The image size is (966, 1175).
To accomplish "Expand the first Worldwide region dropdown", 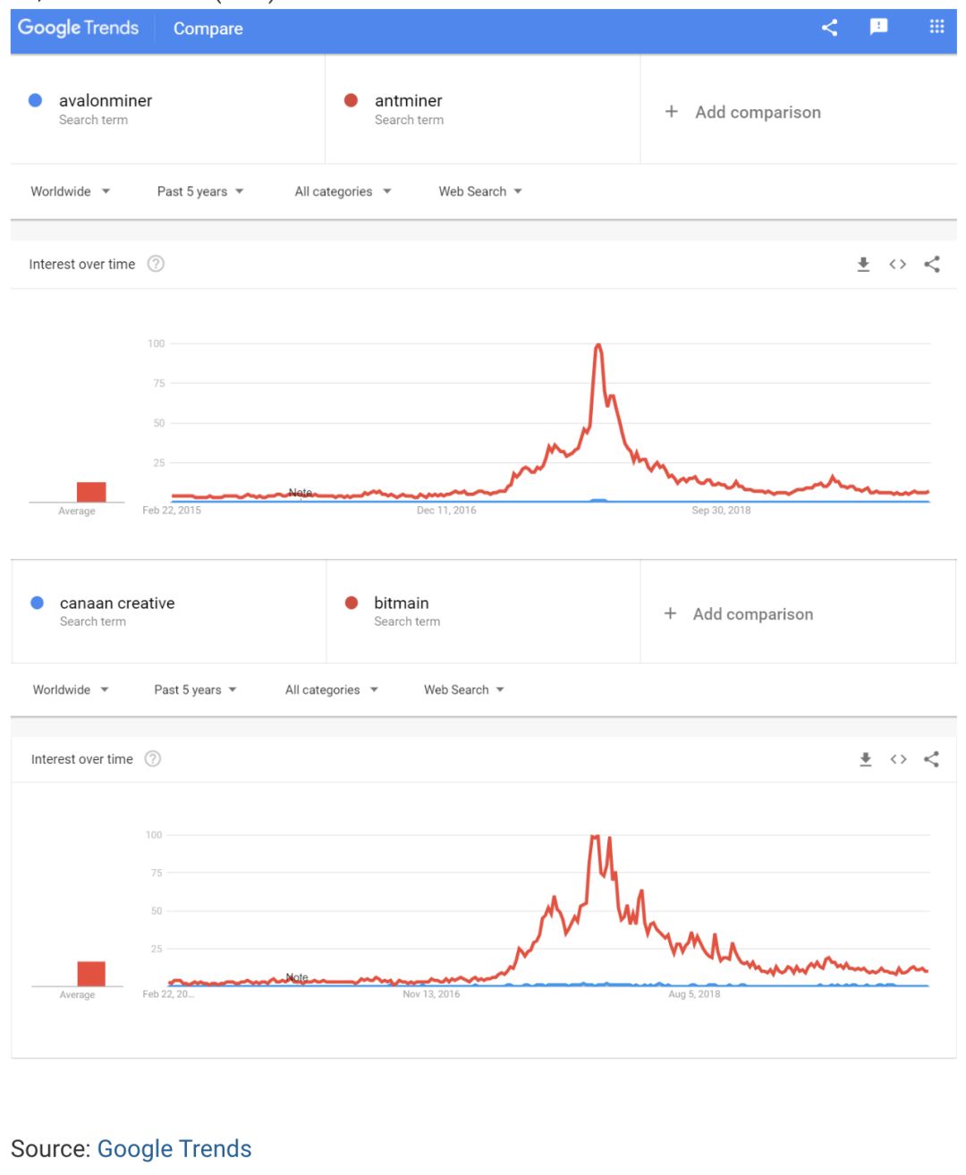I will [x=70, y=191].
